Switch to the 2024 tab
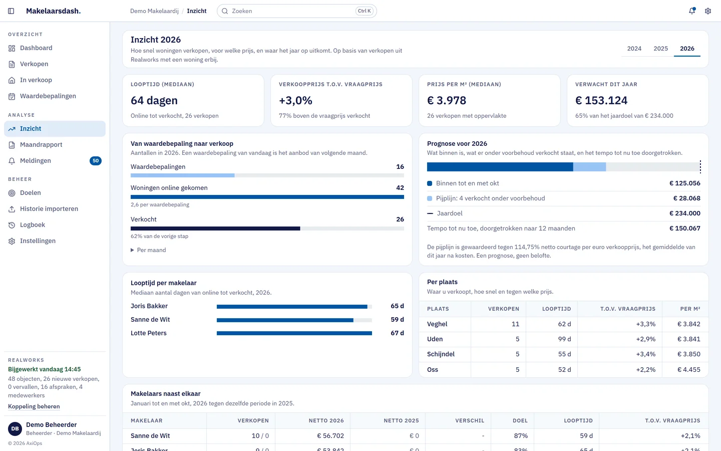 [634, 49]
